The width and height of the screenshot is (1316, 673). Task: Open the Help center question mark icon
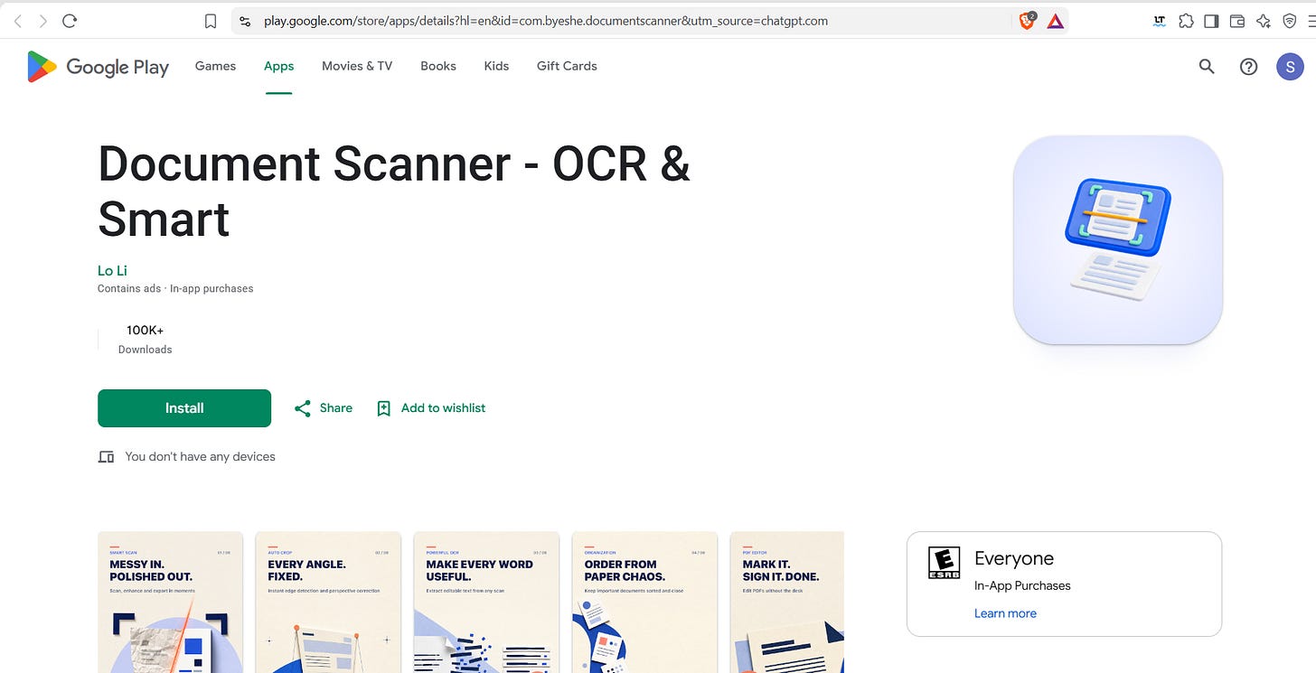pos(1248,66)
